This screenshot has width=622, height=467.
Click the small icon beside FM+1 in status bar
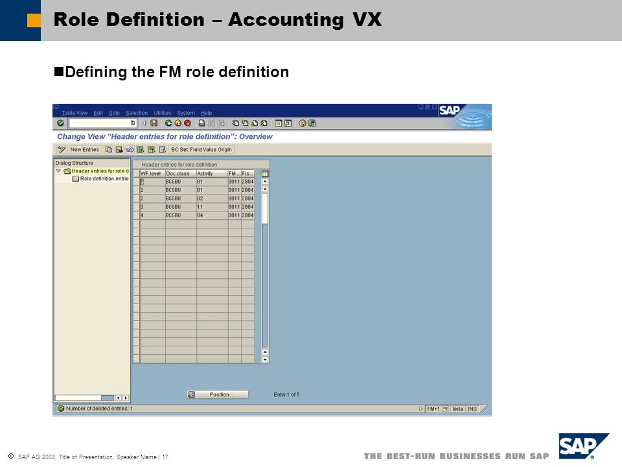tap(446, 409)
